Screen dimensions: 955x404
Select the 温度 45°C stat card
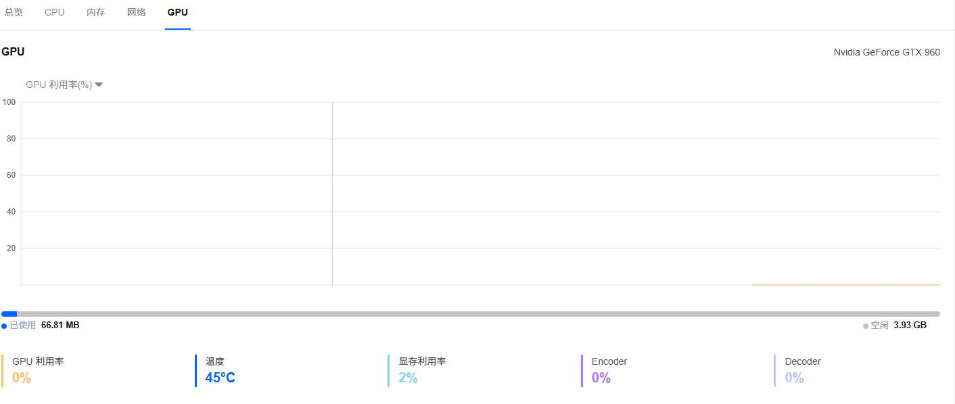click(x=220, y=370)
